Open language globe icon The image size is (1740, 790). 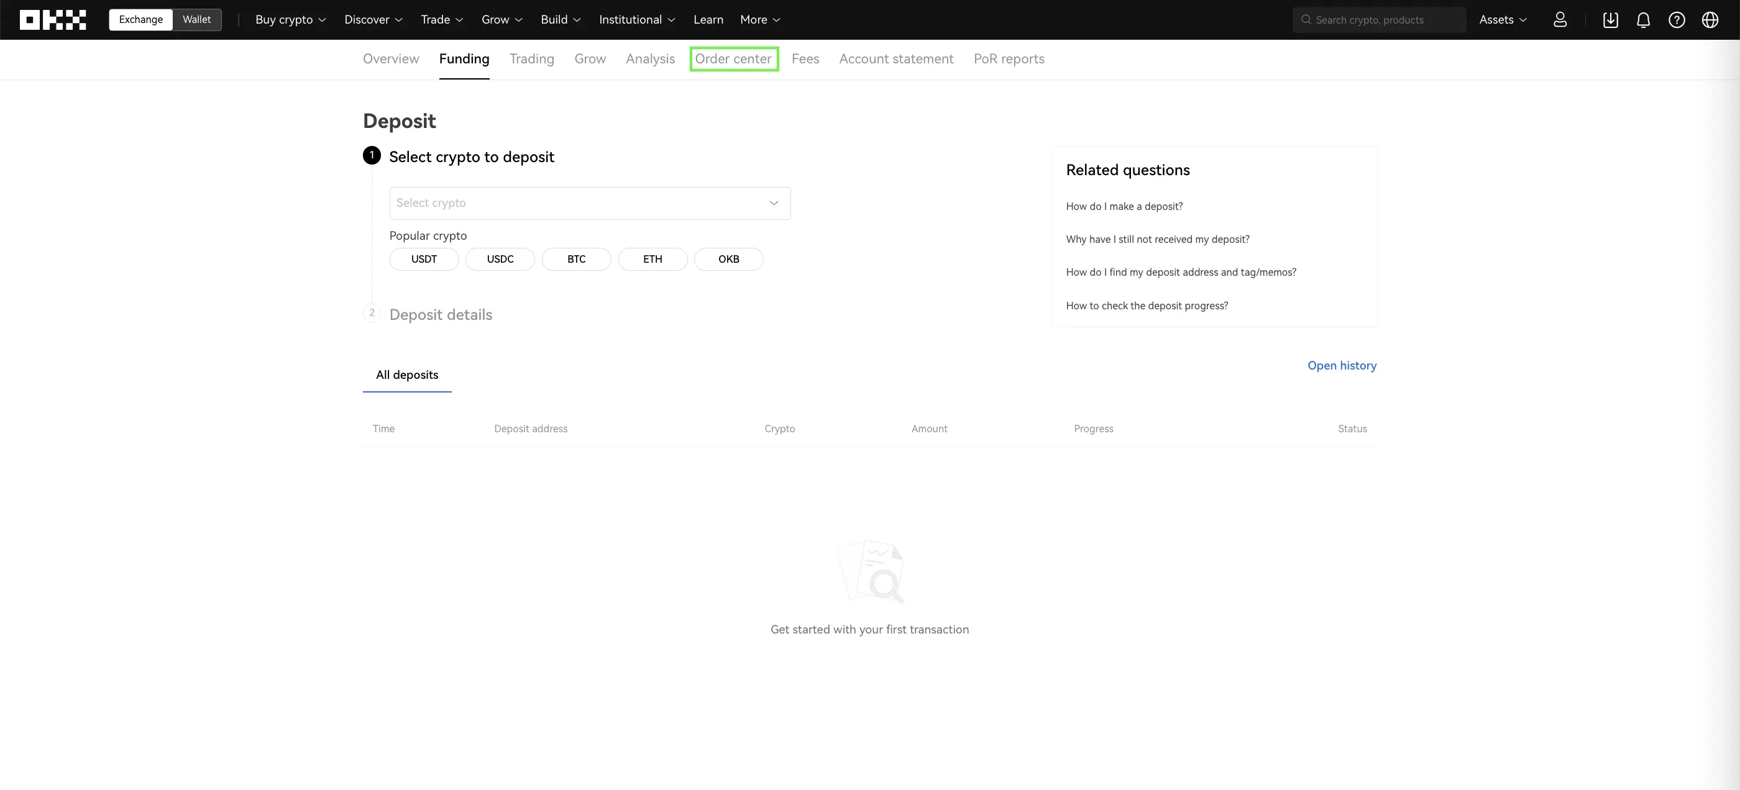[1710, 20]
